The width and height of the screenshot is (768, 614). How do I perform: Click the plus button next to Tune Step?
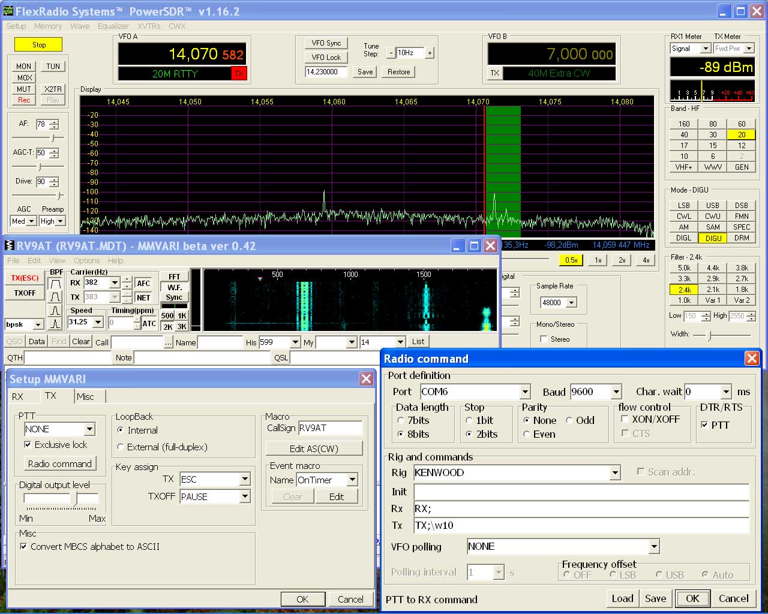[x=430, y=53]
